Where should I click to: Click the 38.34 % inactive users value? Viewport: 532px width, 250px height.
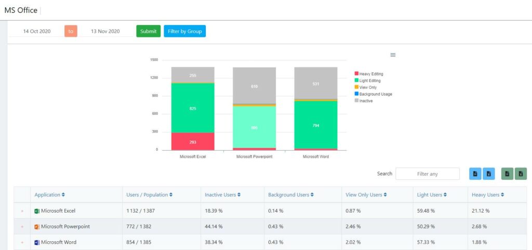point(214,243)
